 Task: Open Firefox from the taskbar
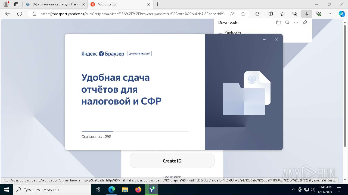tap(138, 190)
